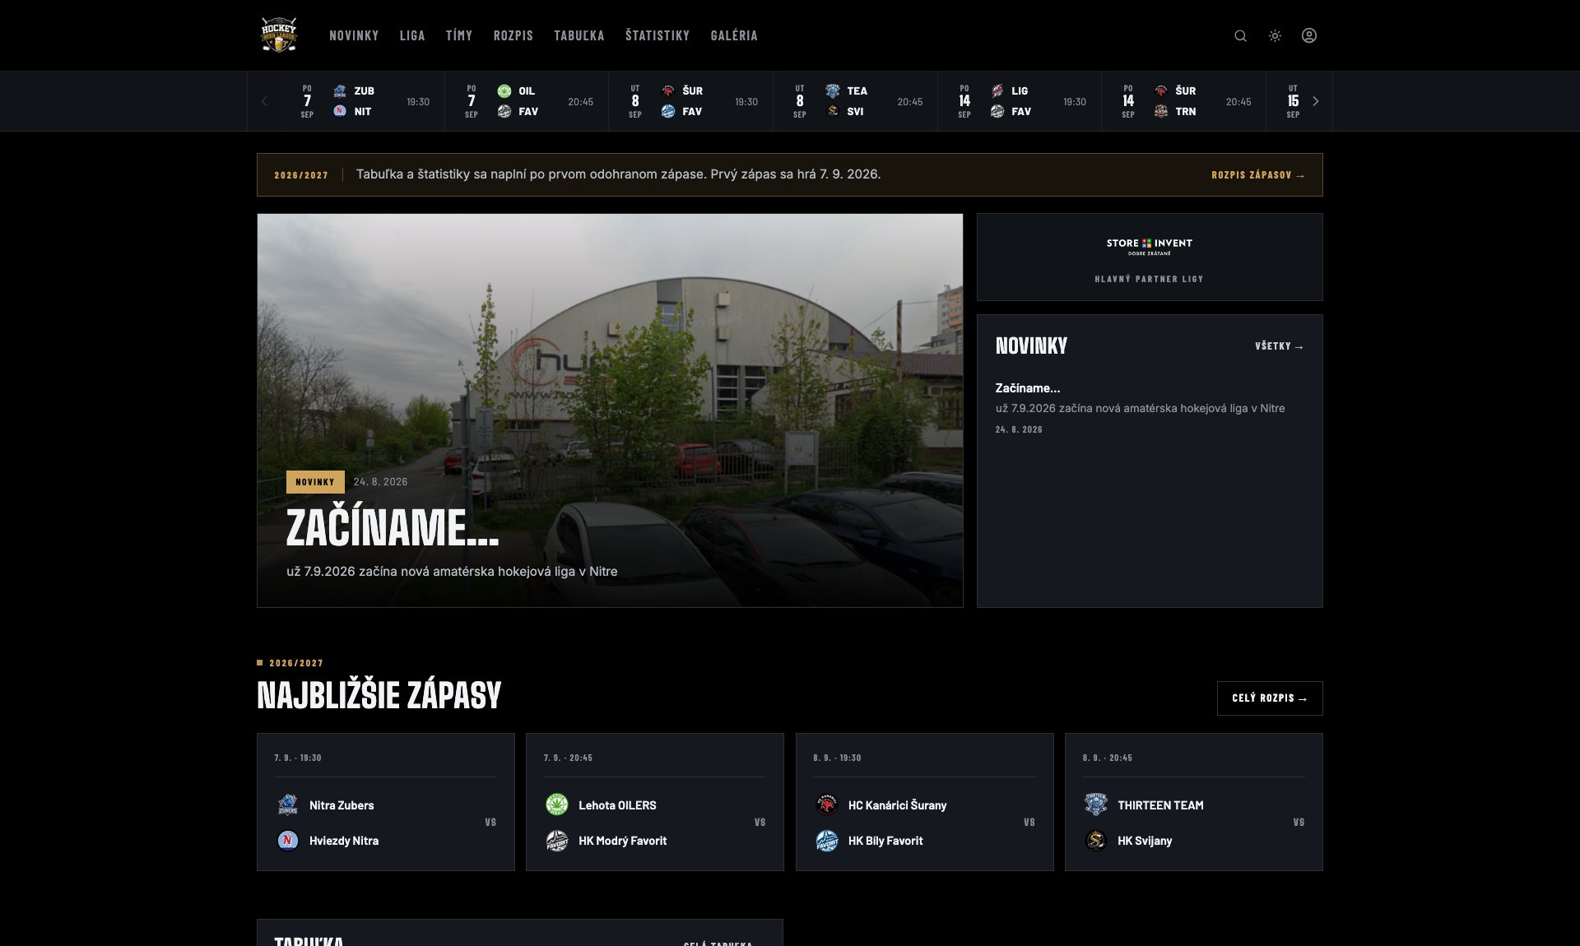Select the ŠUR vs TRN match in ticker
This screenshot has width=1580, height=946.
pyautogui.click(x=1184, y=101)
